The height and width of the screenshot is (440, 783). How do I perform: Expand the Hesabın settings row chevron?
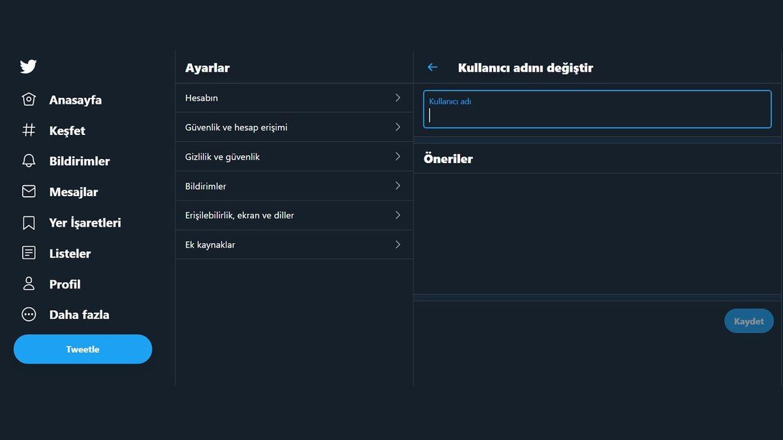(397, 97)
